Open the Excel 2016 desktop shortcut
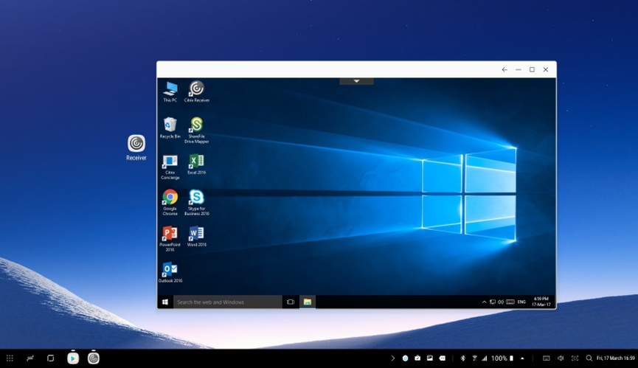Image resolution: width=638 pixels, height=368 pixels. click(x=196, y=162)
